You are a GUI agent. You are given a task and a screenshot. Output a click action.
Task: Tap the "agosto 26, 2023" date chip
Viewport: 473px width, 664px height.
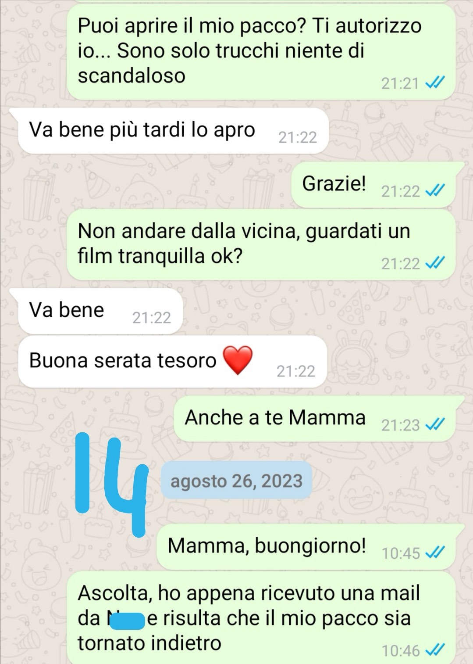click(236, 480)
